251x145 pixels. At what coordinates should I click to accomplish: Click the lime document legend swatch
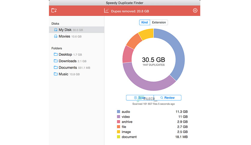click(119, 137)
